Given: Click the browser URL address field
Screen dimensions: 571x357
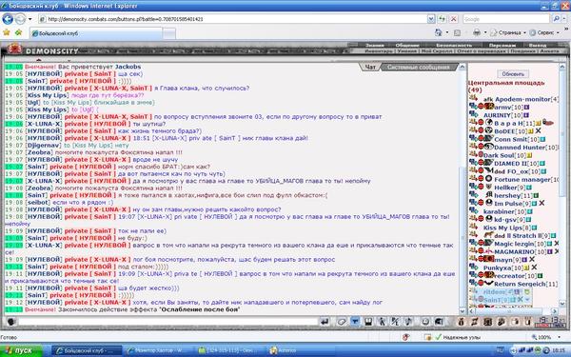Looking at the screenshot, I should coord(233,19).
